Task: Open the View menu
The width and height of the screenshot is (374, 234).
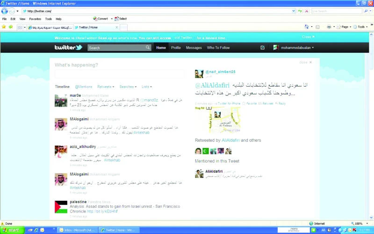Action: (x=22, y=19)
